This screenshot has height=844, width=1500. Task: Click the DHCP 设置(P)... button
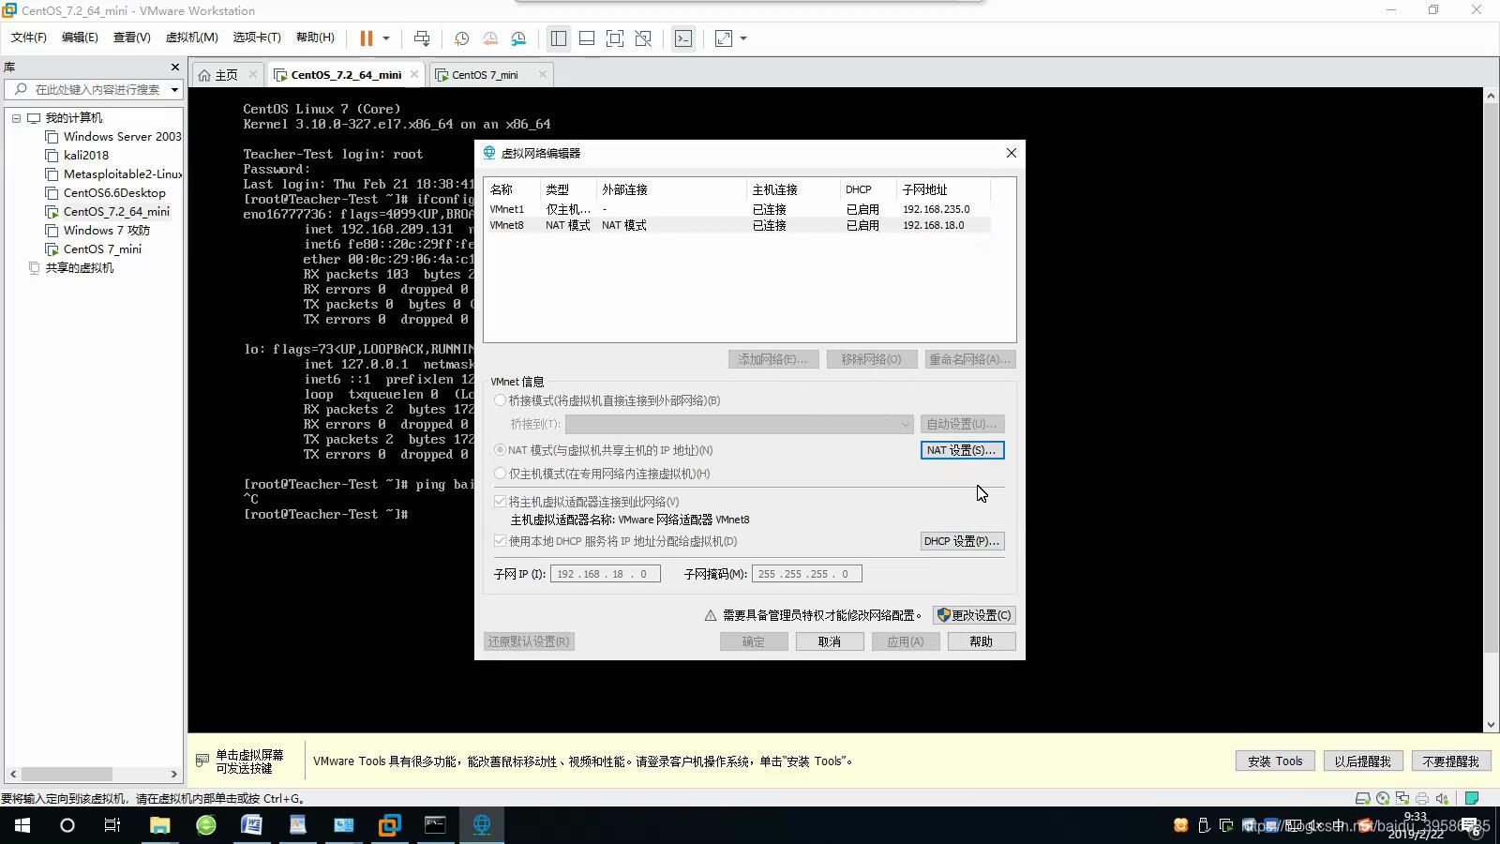962,541
